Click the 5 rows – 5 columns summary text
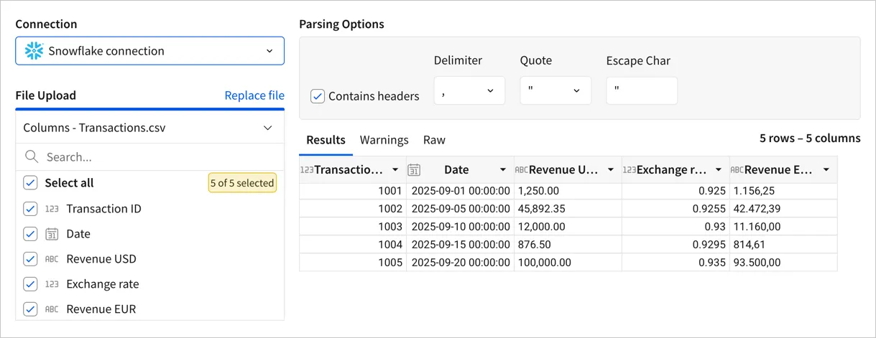 tap(810, 139)
